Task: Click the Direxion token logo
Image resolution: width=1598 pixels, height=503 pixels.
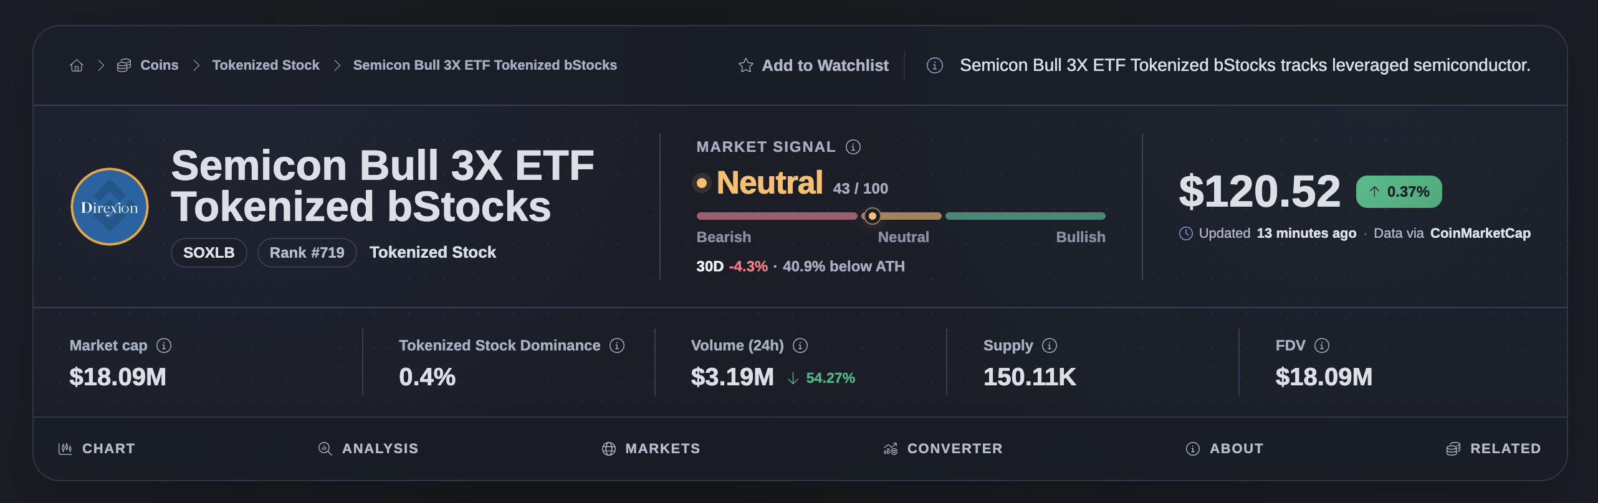Action: 110,207
